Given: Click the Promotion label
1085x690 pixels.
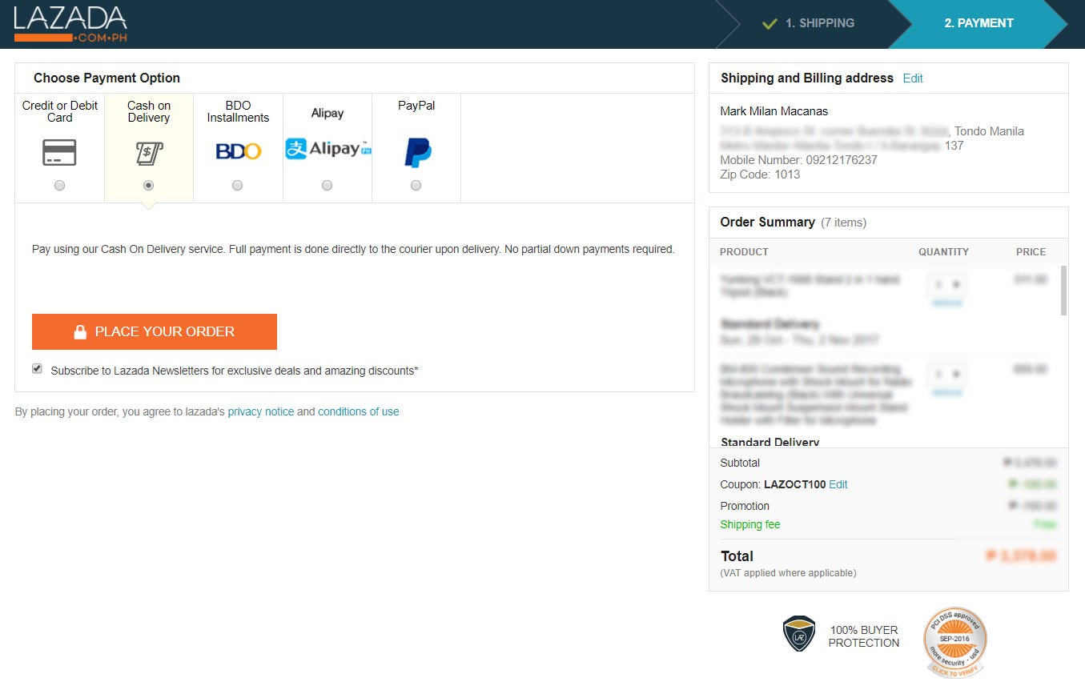Looking at the screenshot, I should click(x=745, y=506).
